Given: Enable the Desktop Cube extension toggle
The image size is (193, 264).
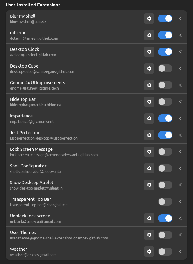Looking at the screenshot, I should click(x=165, y=68).
